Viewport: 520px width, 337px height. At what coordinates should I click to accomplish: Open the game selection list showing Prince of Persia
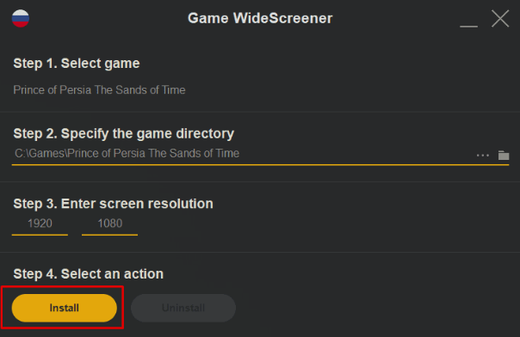(99, 90)
